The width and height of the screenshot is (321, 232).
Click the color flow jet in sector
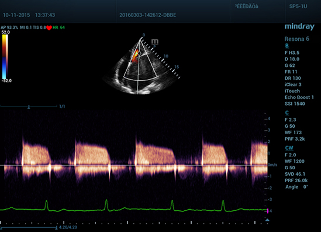tap(135, 56)
